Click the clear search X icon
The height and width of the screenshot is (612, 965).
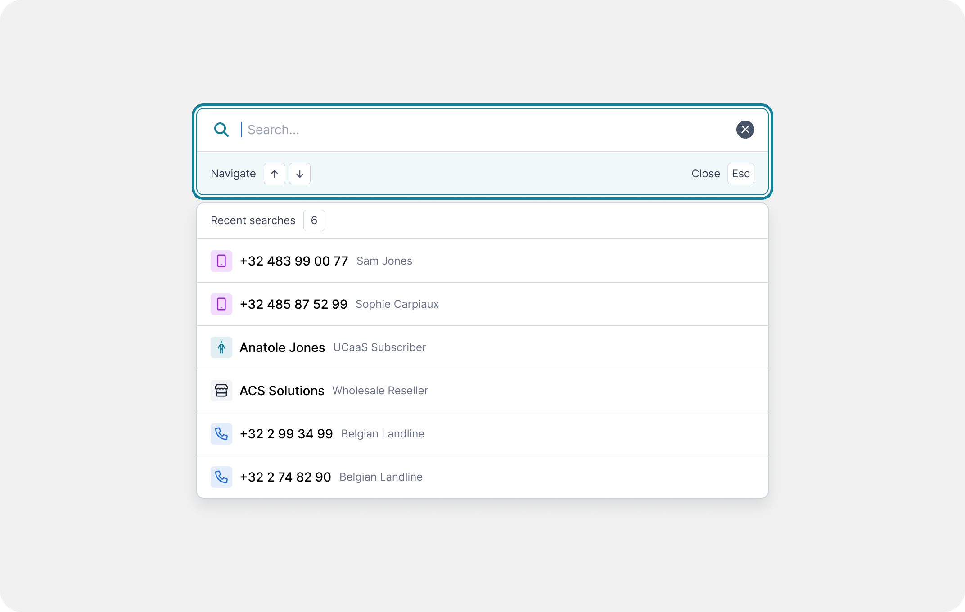(745, 130)
